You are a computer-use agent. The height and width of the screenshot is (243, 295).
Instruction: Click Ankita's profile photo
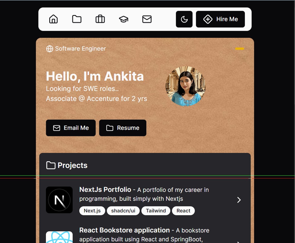click(x=185, y=86)
